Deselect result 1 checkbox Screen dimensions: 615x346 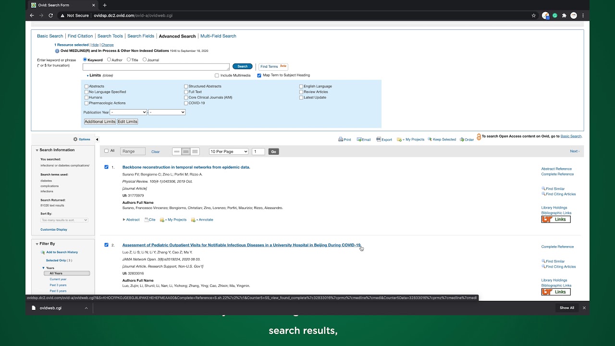[x=106, y=167]
